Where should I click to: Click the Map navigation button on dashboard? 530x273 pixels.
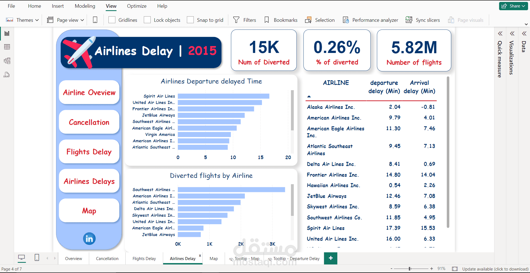pos(89,211)
